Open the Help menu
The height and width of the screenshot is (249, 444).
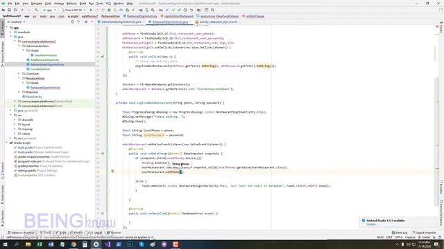click(130, 3)
